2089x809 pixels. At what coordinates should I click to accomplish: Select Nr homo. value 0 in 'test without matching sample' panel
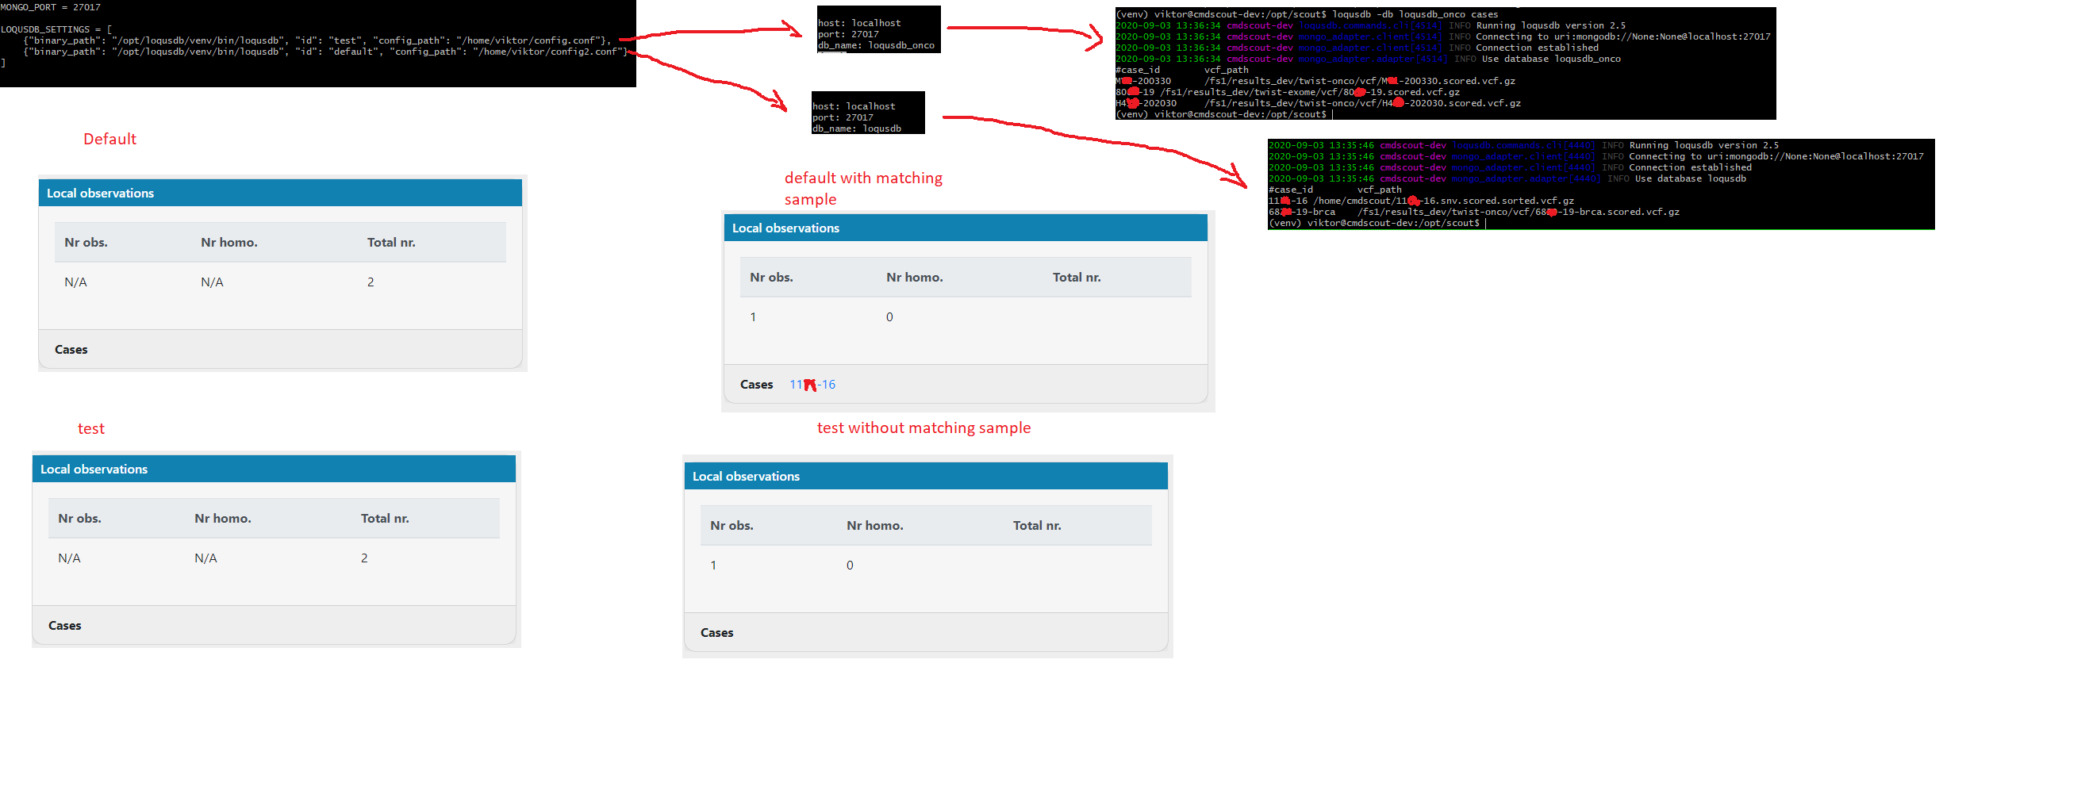[x=850, y=565]
